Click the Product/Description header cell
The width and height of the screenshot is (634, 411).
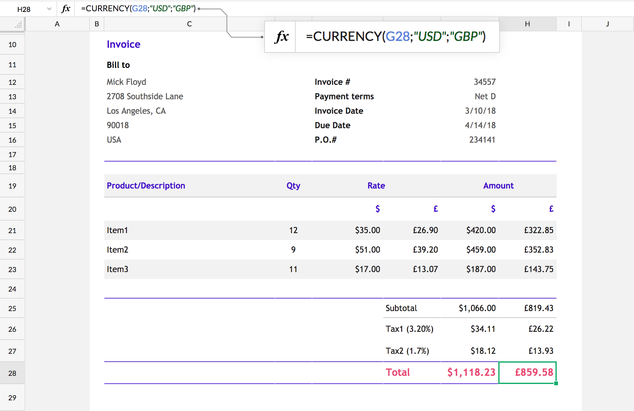146,186
